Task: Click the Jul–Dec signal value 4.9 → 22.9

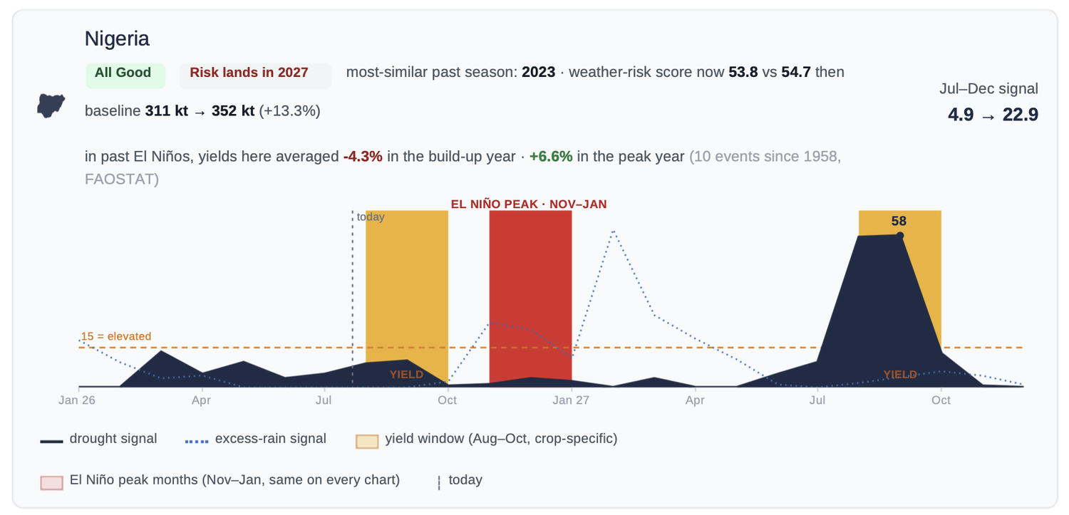Action: [993, 114]
